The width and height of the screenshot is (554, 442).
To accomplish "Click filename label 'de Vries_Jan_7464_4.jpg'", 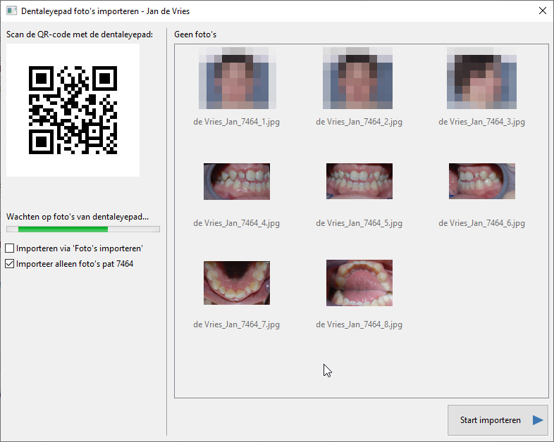I will click(x=236, y=223).
